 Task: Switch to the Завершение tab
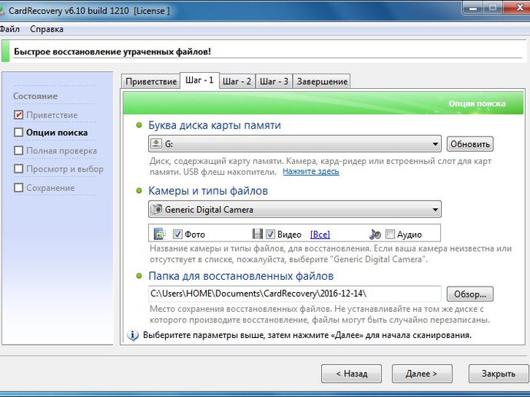click(x=322, y=81)
